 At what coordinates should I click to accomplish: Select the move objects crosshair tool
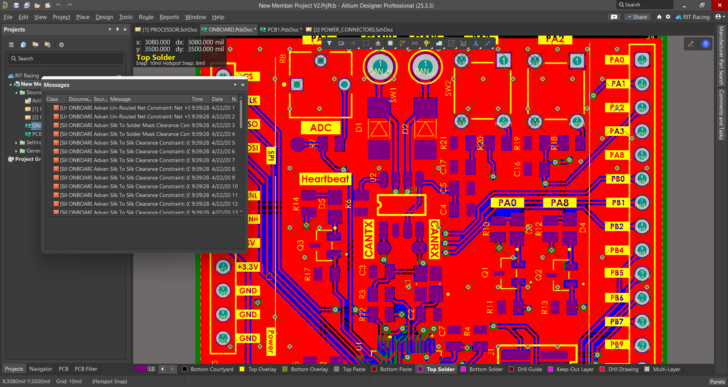pyautogui.click(x=353, y=43)
